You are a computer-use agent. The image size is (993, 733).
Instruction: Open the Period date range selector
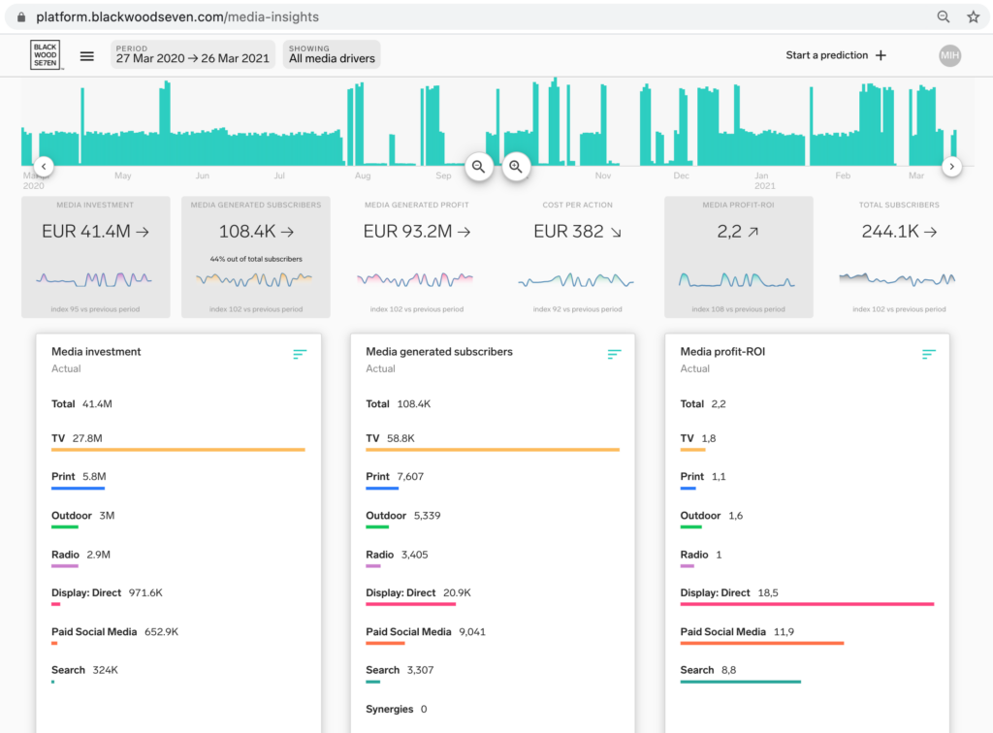191,55
